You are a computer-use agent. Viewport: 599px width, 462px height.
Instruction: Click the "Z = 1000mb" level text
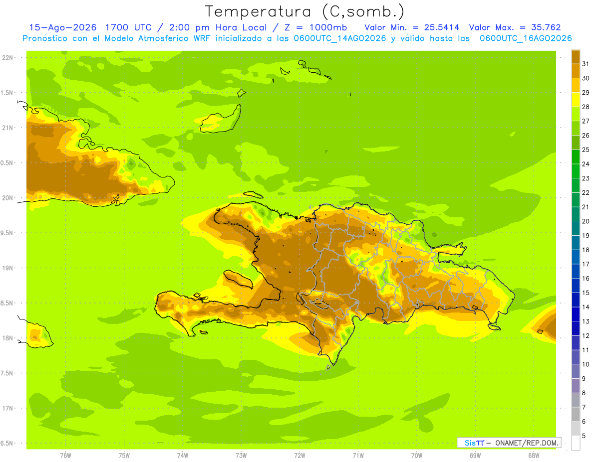tap(315, 27)
